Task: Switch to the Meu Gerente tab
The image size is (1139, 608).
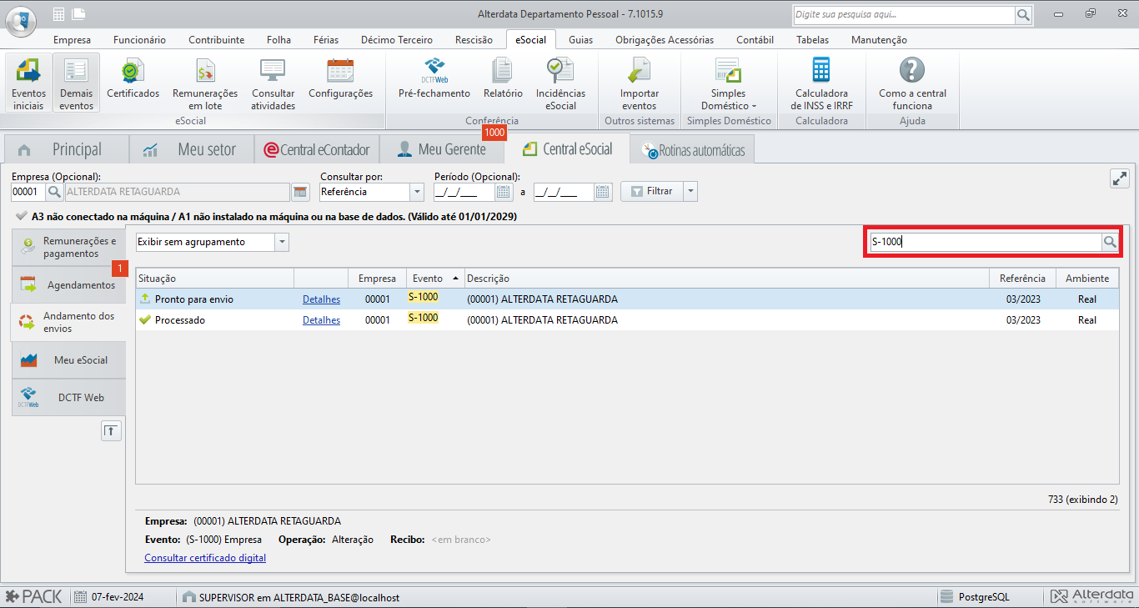Action: pyautogui.click(x=442, y=149)
